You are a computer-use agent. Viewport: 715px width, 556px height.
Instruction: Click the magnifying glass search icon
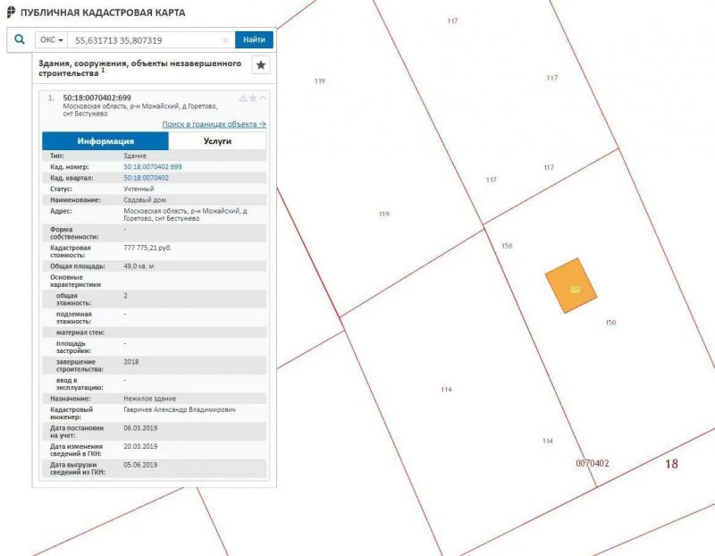(x=19, y=39)
